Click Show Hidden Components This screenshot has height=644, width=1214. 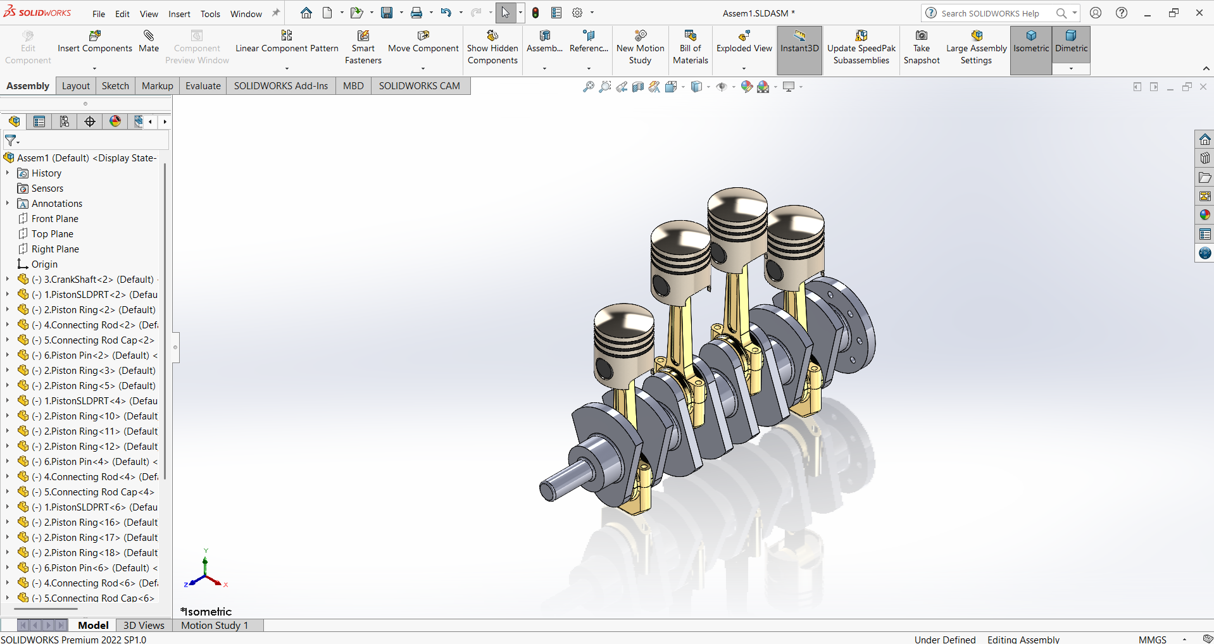point(492,47)
